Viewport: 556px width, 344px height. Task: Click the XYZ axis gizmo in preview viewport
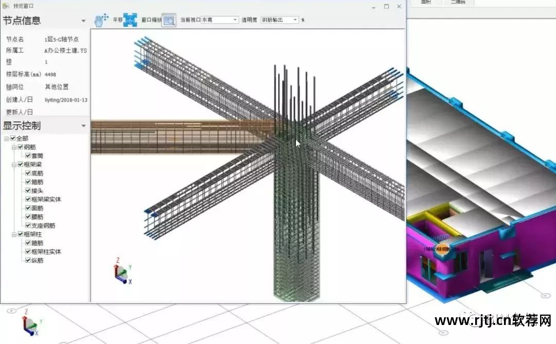pos(123,271)
